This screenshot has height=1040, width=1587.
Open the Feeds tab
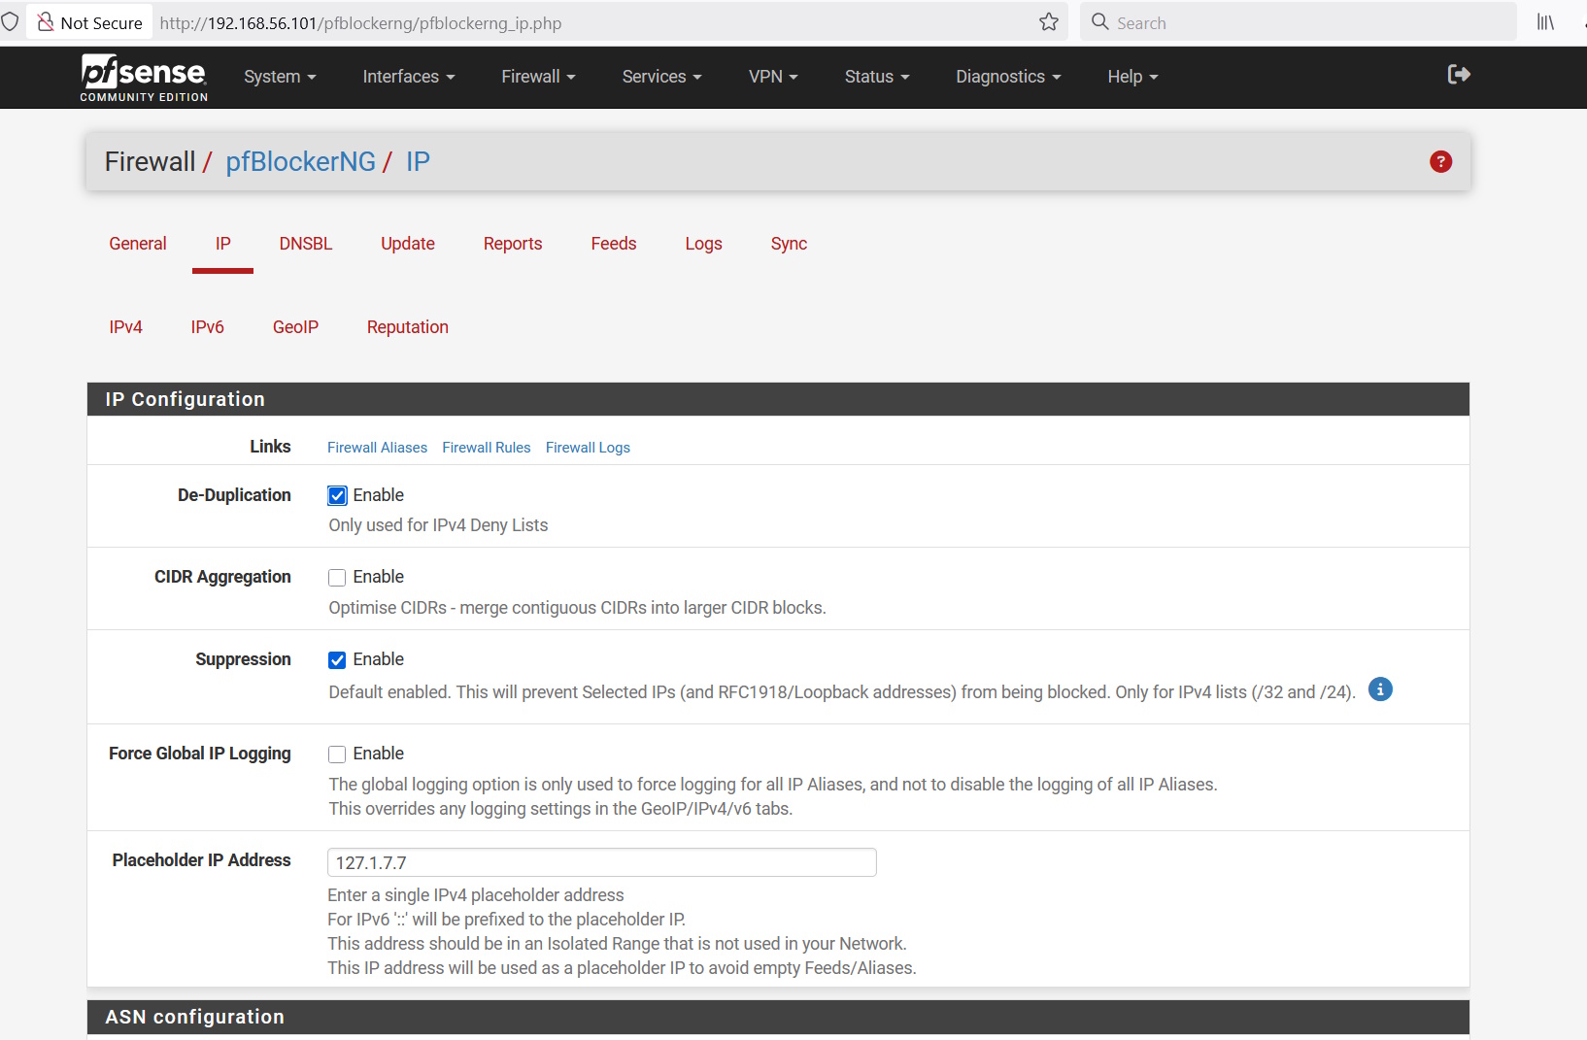tap(614, 244)
